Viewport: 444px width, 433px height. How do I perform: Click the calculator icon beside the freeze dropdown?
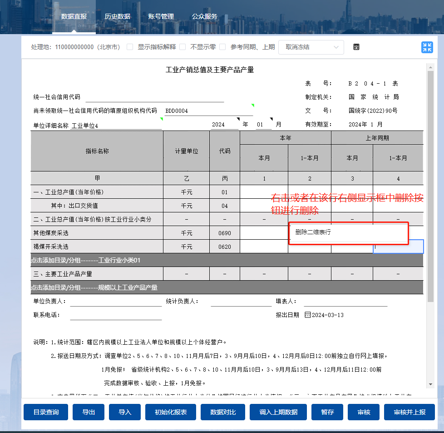(356, 47)
